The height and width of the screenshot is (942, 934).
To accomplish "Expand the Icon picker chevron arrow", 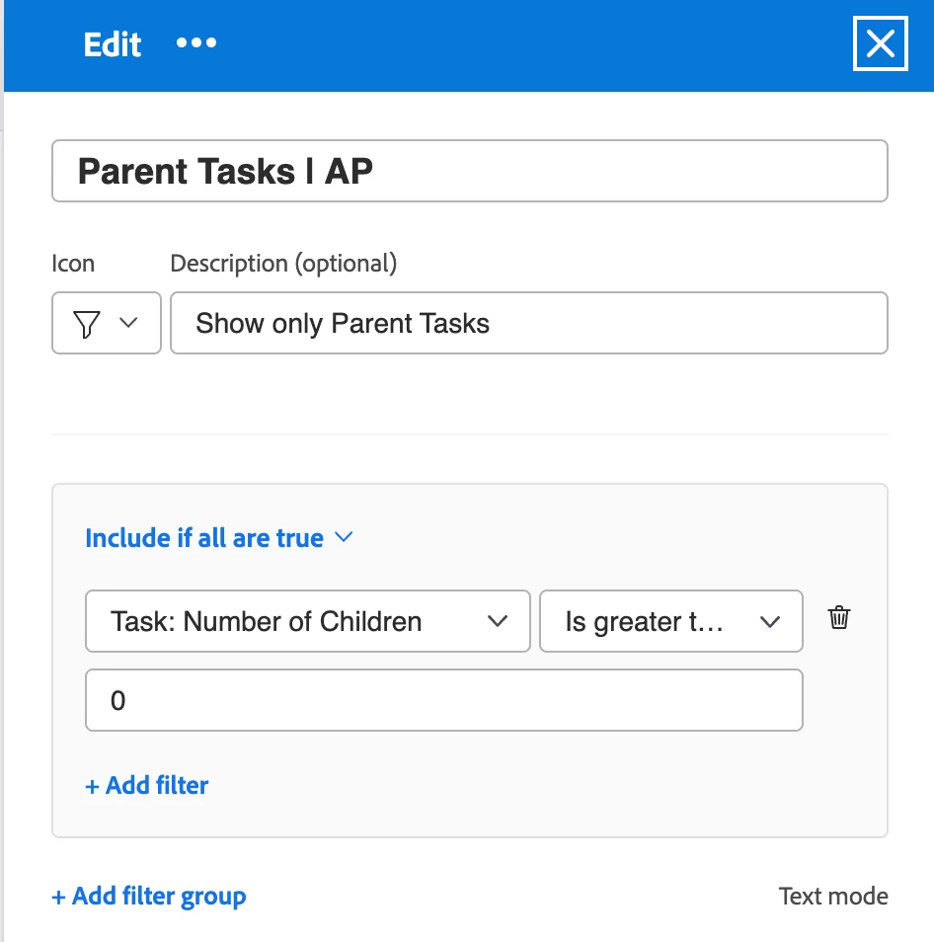I will 128,323.
